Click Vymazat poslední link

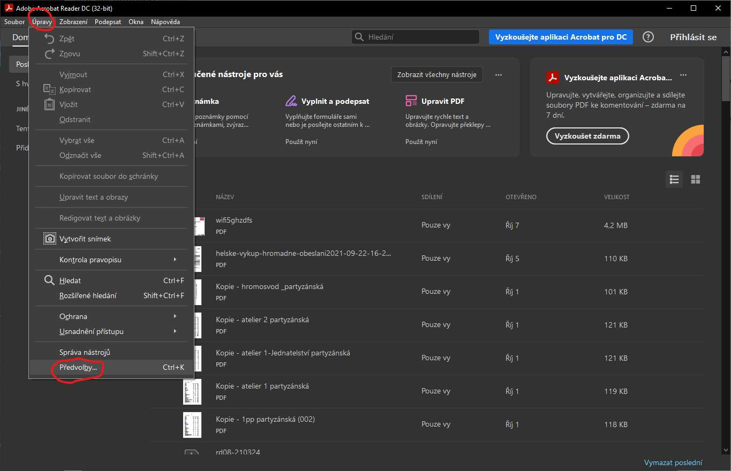coord(673,462)
